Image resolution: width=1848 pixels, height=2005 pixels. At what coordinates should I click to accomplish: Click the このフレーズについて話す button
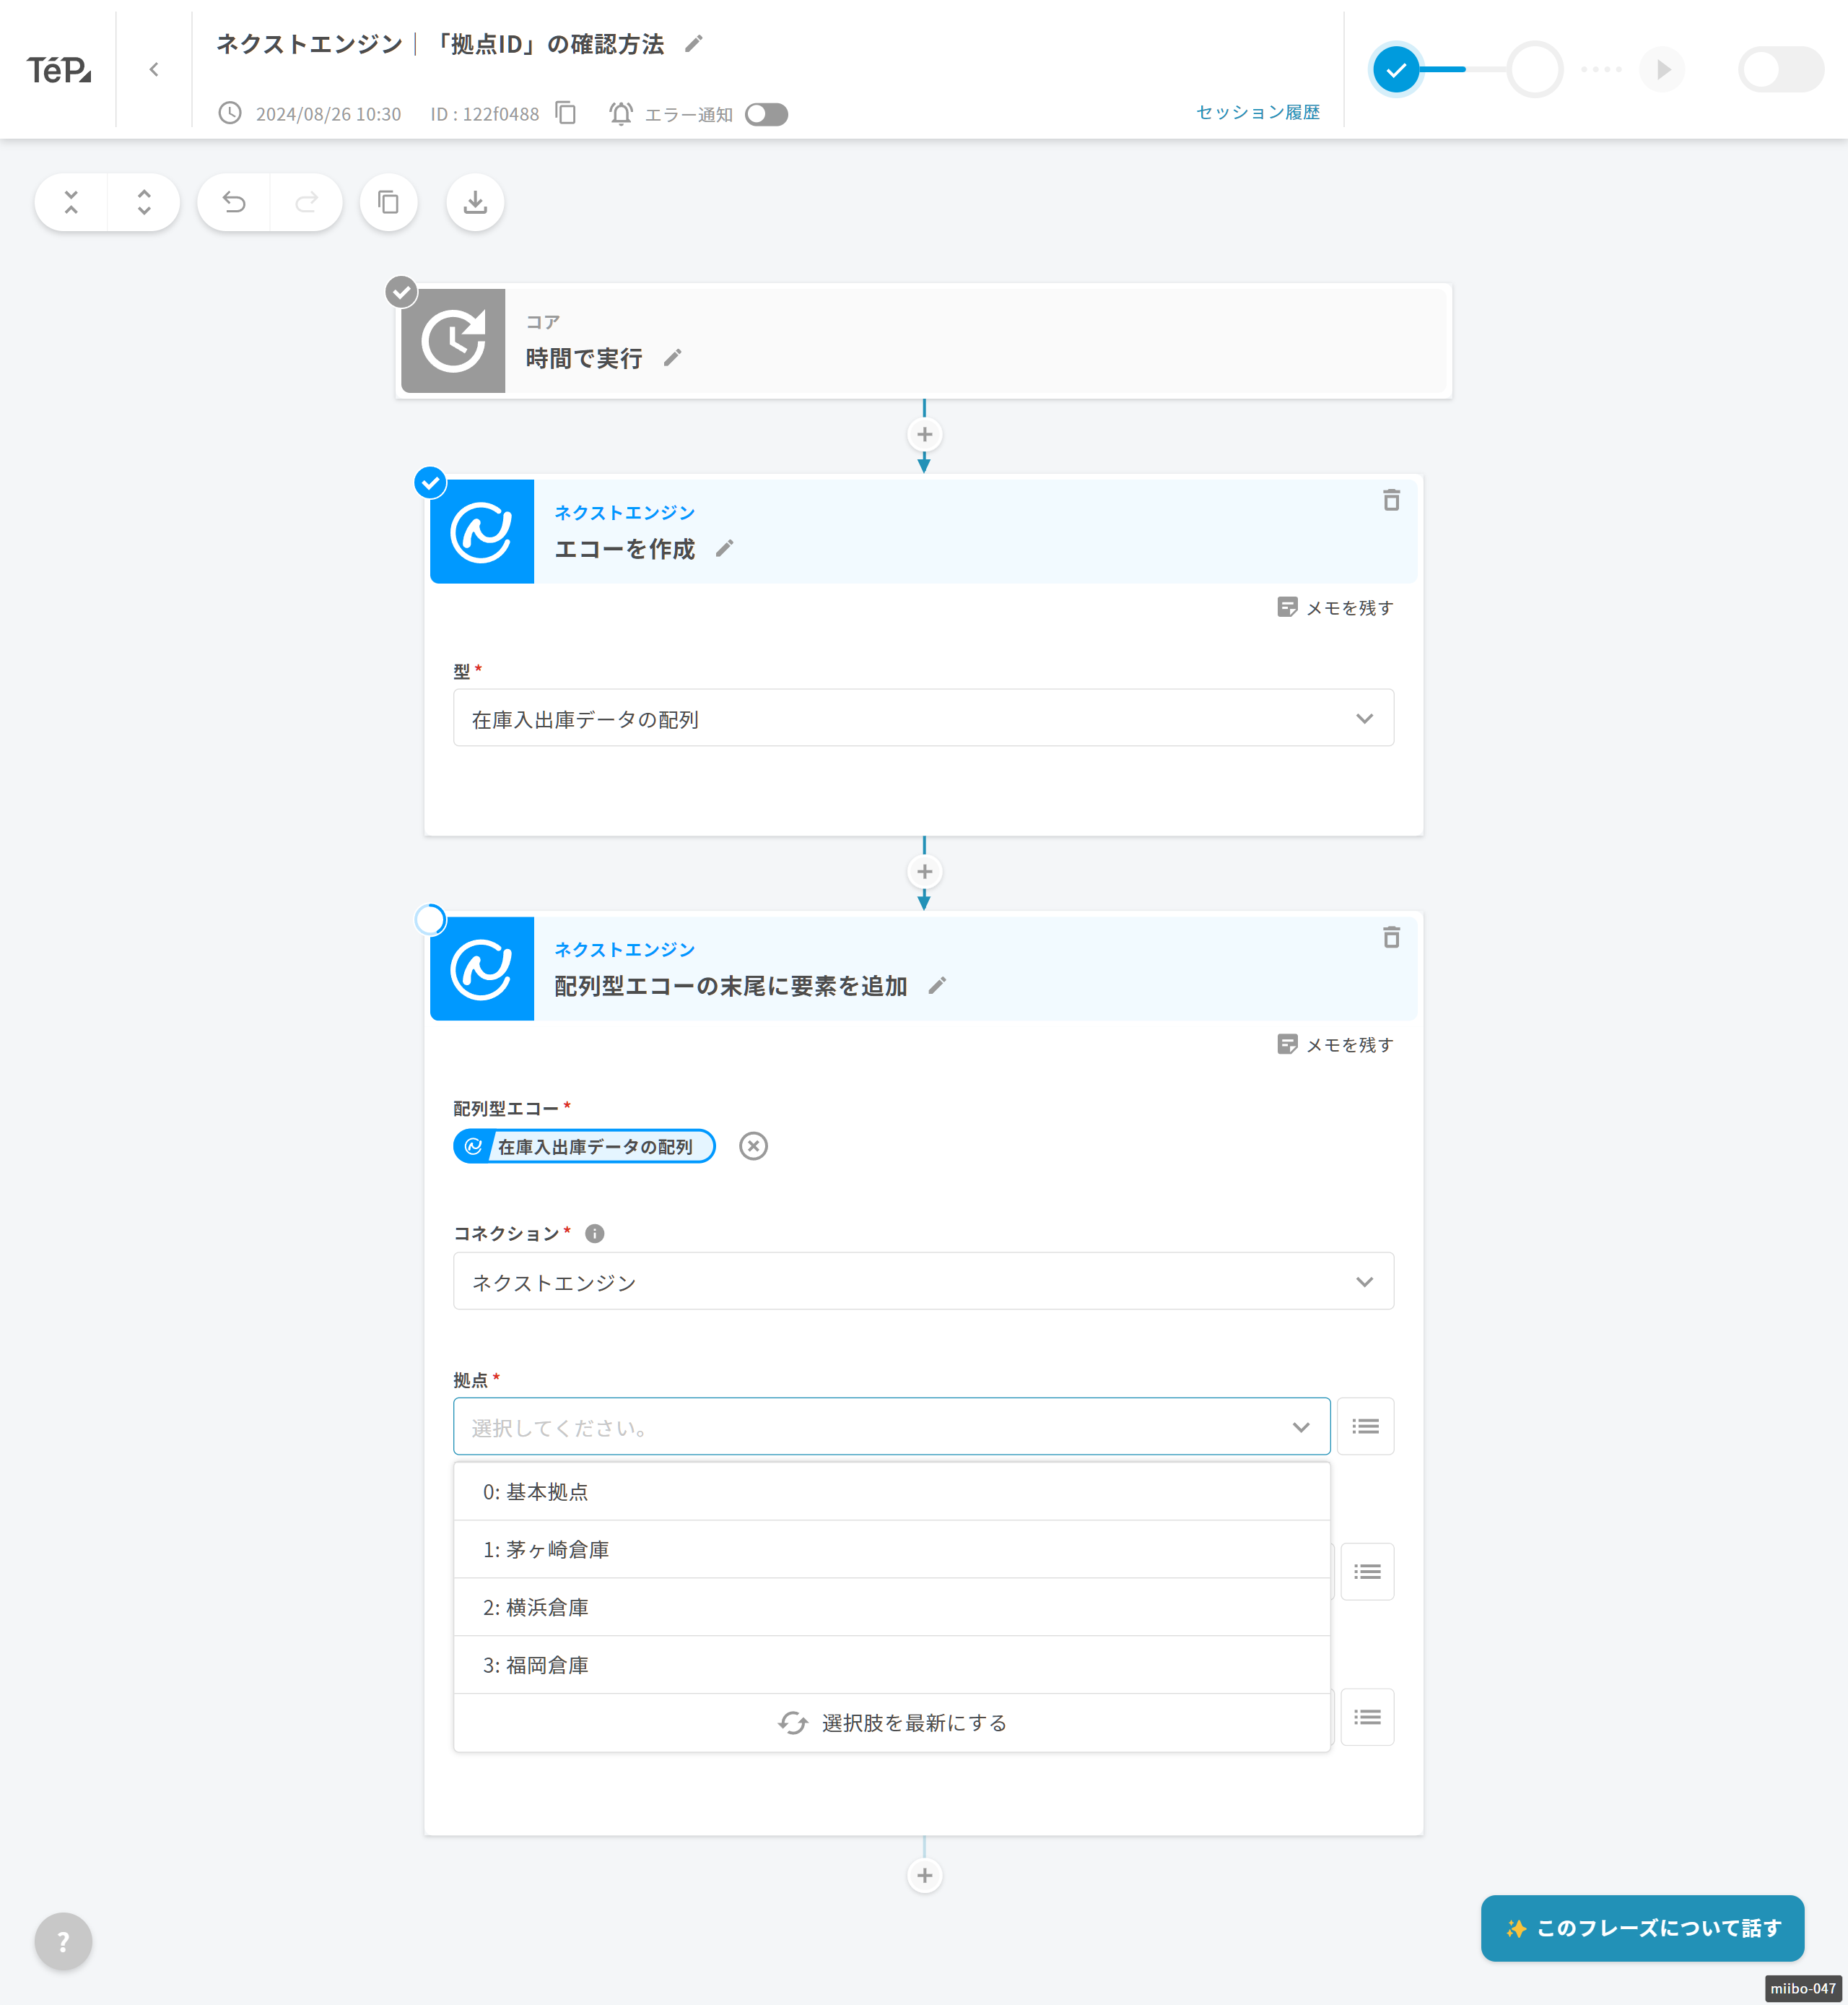[x=1642, y=1928]
